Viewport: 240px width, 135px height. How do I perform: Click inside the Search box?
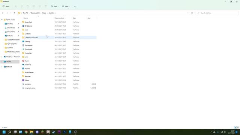click(x=217, y=13)
